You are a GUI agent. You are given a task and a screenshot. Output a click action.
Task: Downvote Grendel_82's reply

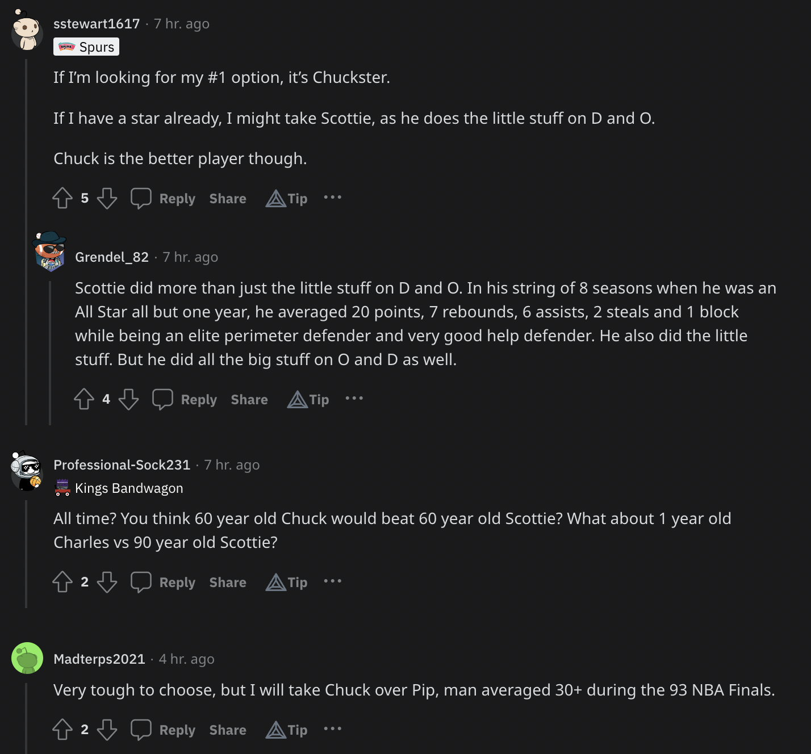point(128,399)
